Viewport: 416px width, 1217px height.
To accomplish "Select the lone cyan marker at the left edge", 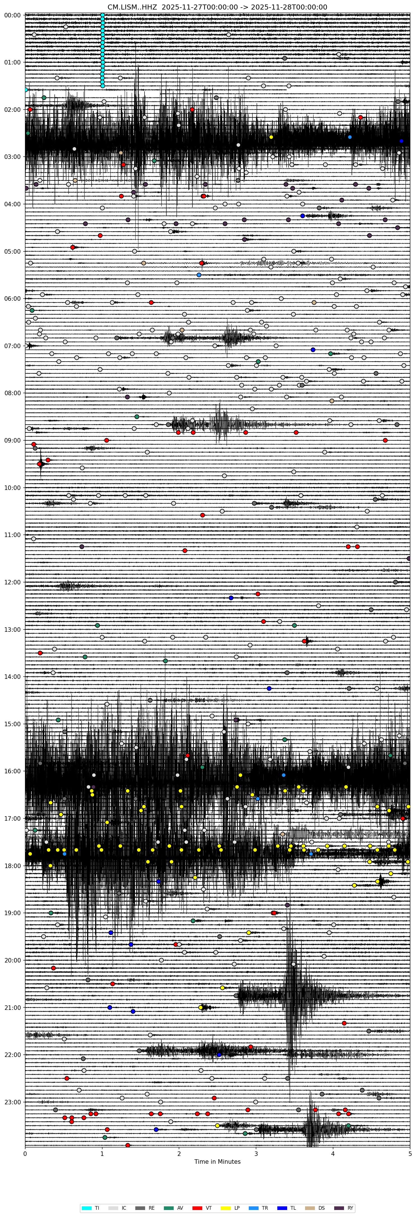I will point(25,89).
